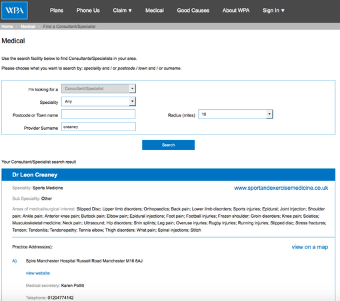340x301 pixels.
Task: Open the sportandexercisemedicine.co.uk website link
Action: (x=281, y=188)
